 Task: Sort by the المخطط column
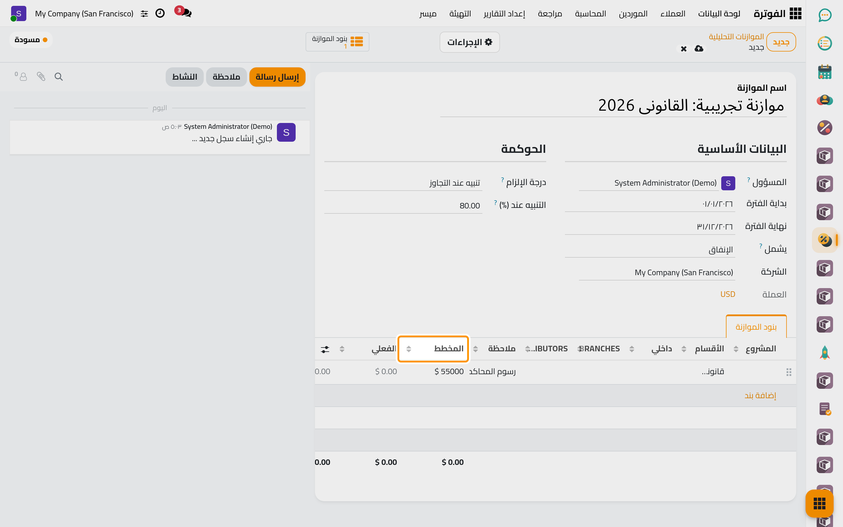[x=433, y=349]
